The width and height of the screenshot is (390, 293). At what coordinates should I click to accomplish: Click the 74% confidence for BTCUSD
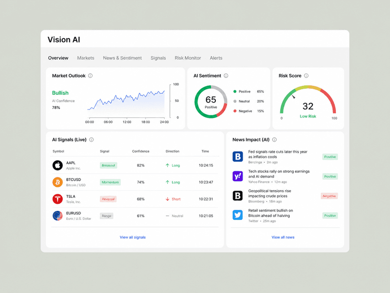[140, 183]
